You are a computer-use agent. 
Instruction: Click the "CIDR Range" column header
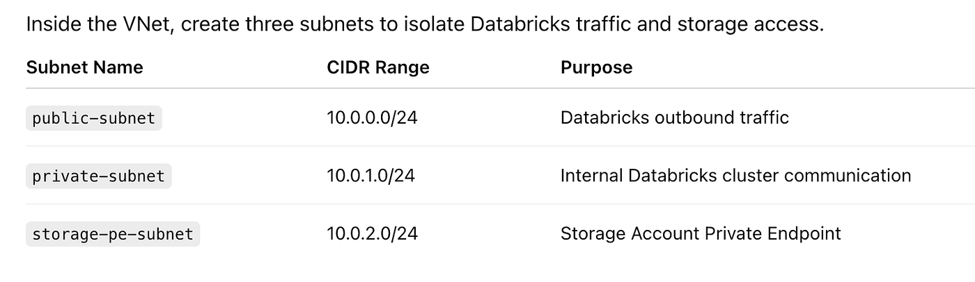pos(377,67)
